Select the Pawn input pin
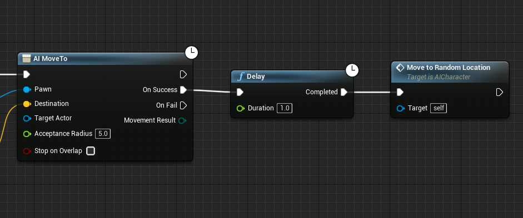 [27, 89]
